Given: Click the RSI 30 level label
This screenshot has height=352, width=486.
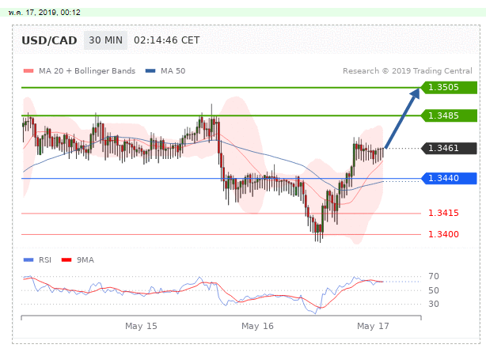Looking at the screenshot, I should coord(434,304).
